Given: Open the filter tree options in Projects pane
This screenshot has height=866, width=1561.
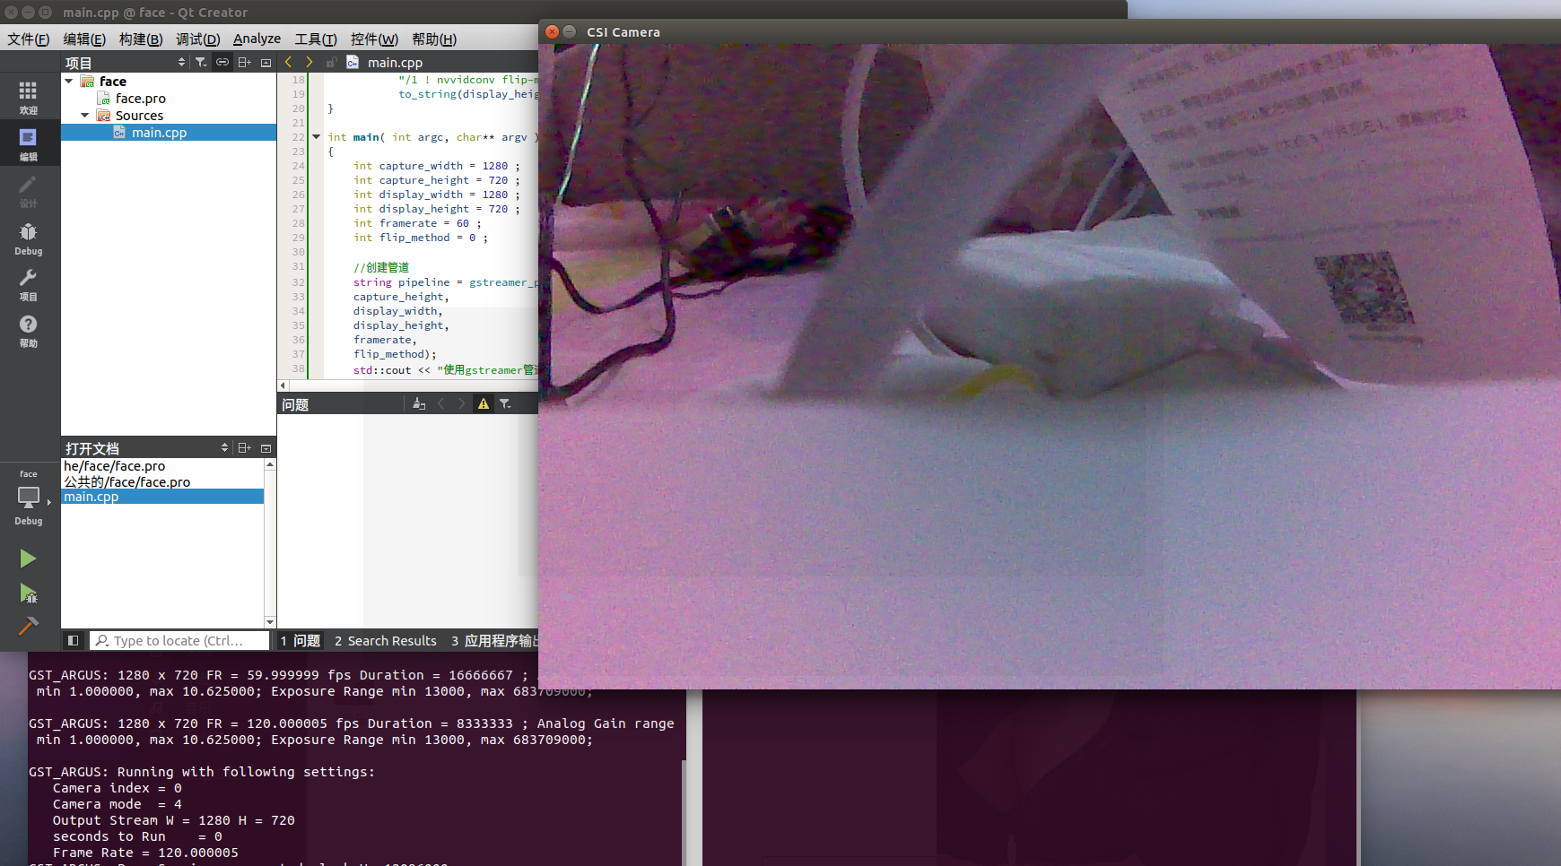Looking at the screenshot, I should point(201,62).
